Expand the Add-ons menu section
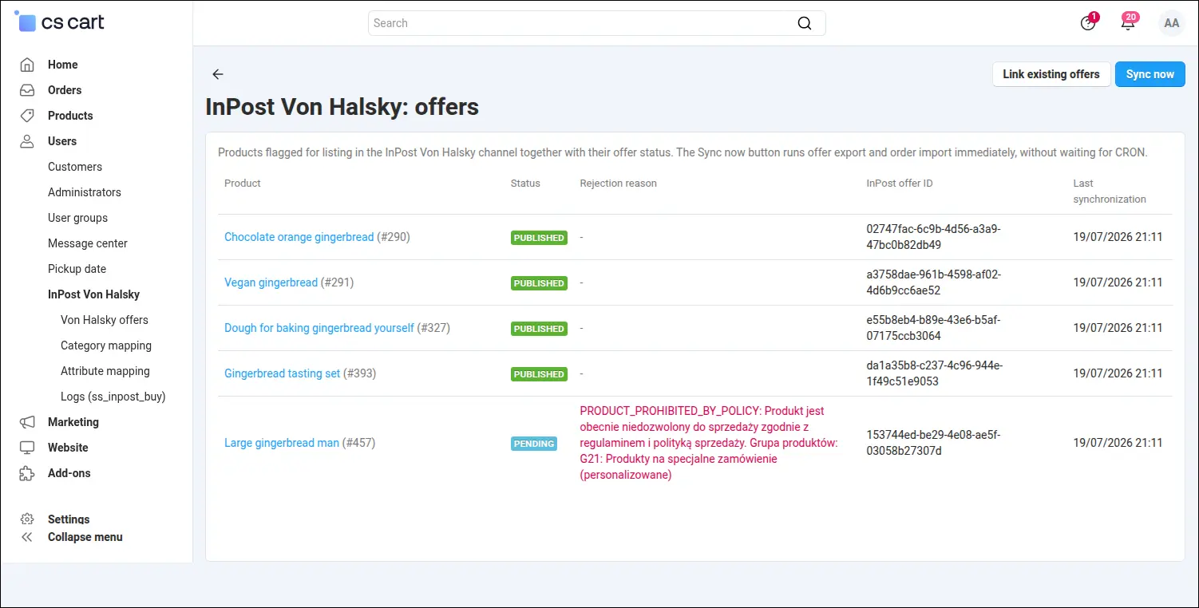1199x608 pixels. (69, 473)
